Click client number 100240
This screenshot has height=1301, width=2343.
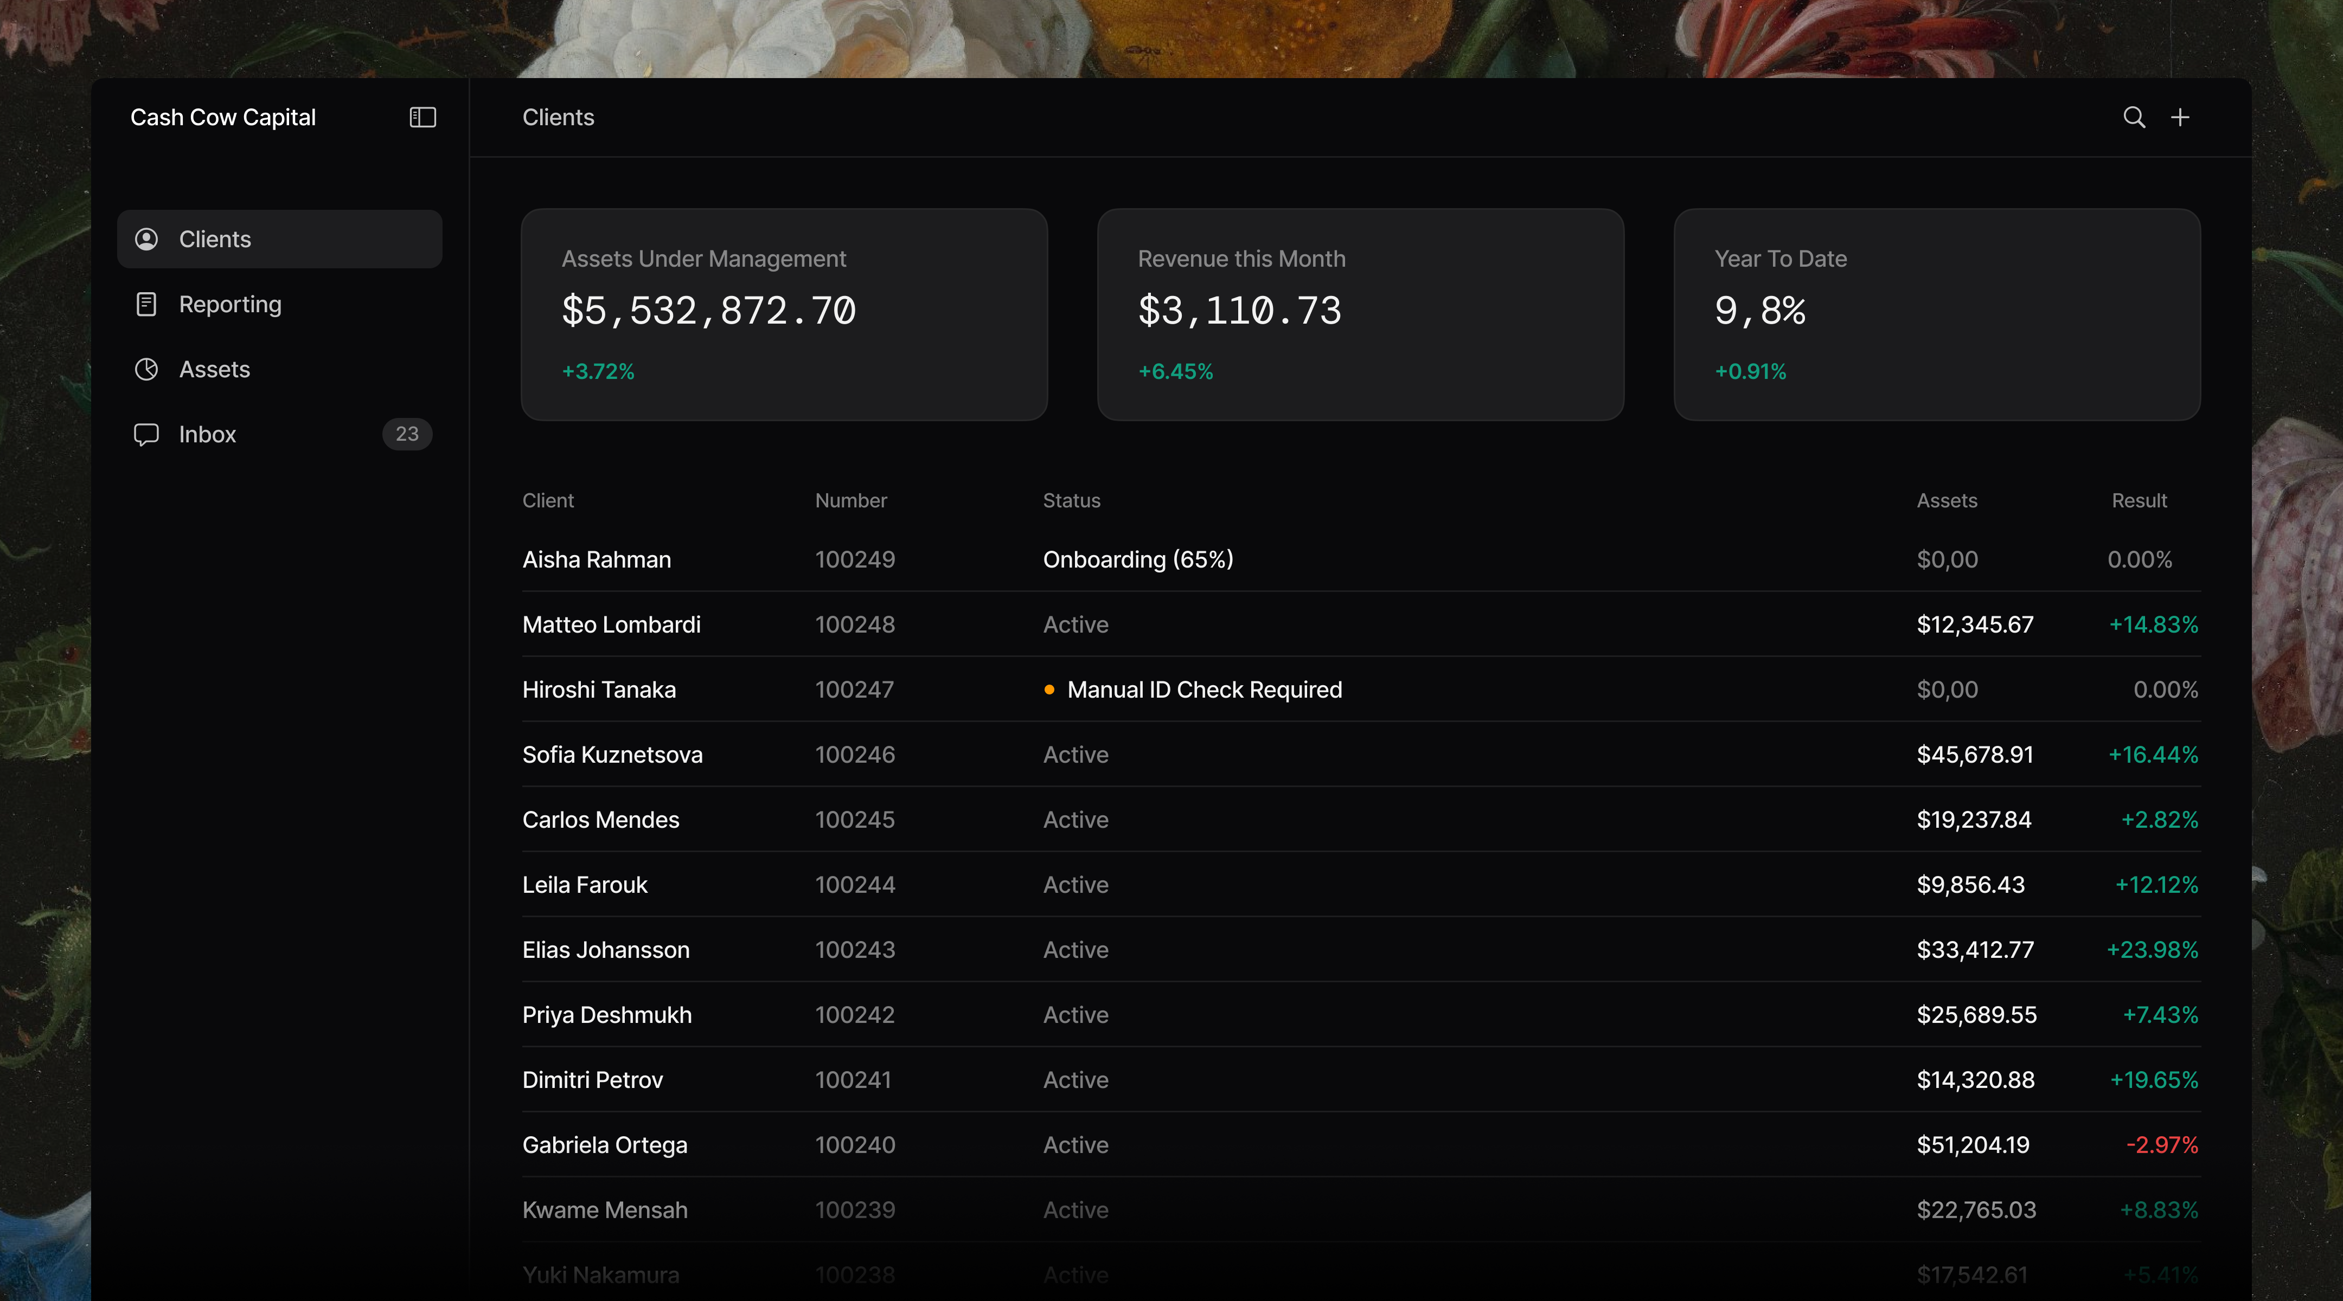(x=855, y=1145)
